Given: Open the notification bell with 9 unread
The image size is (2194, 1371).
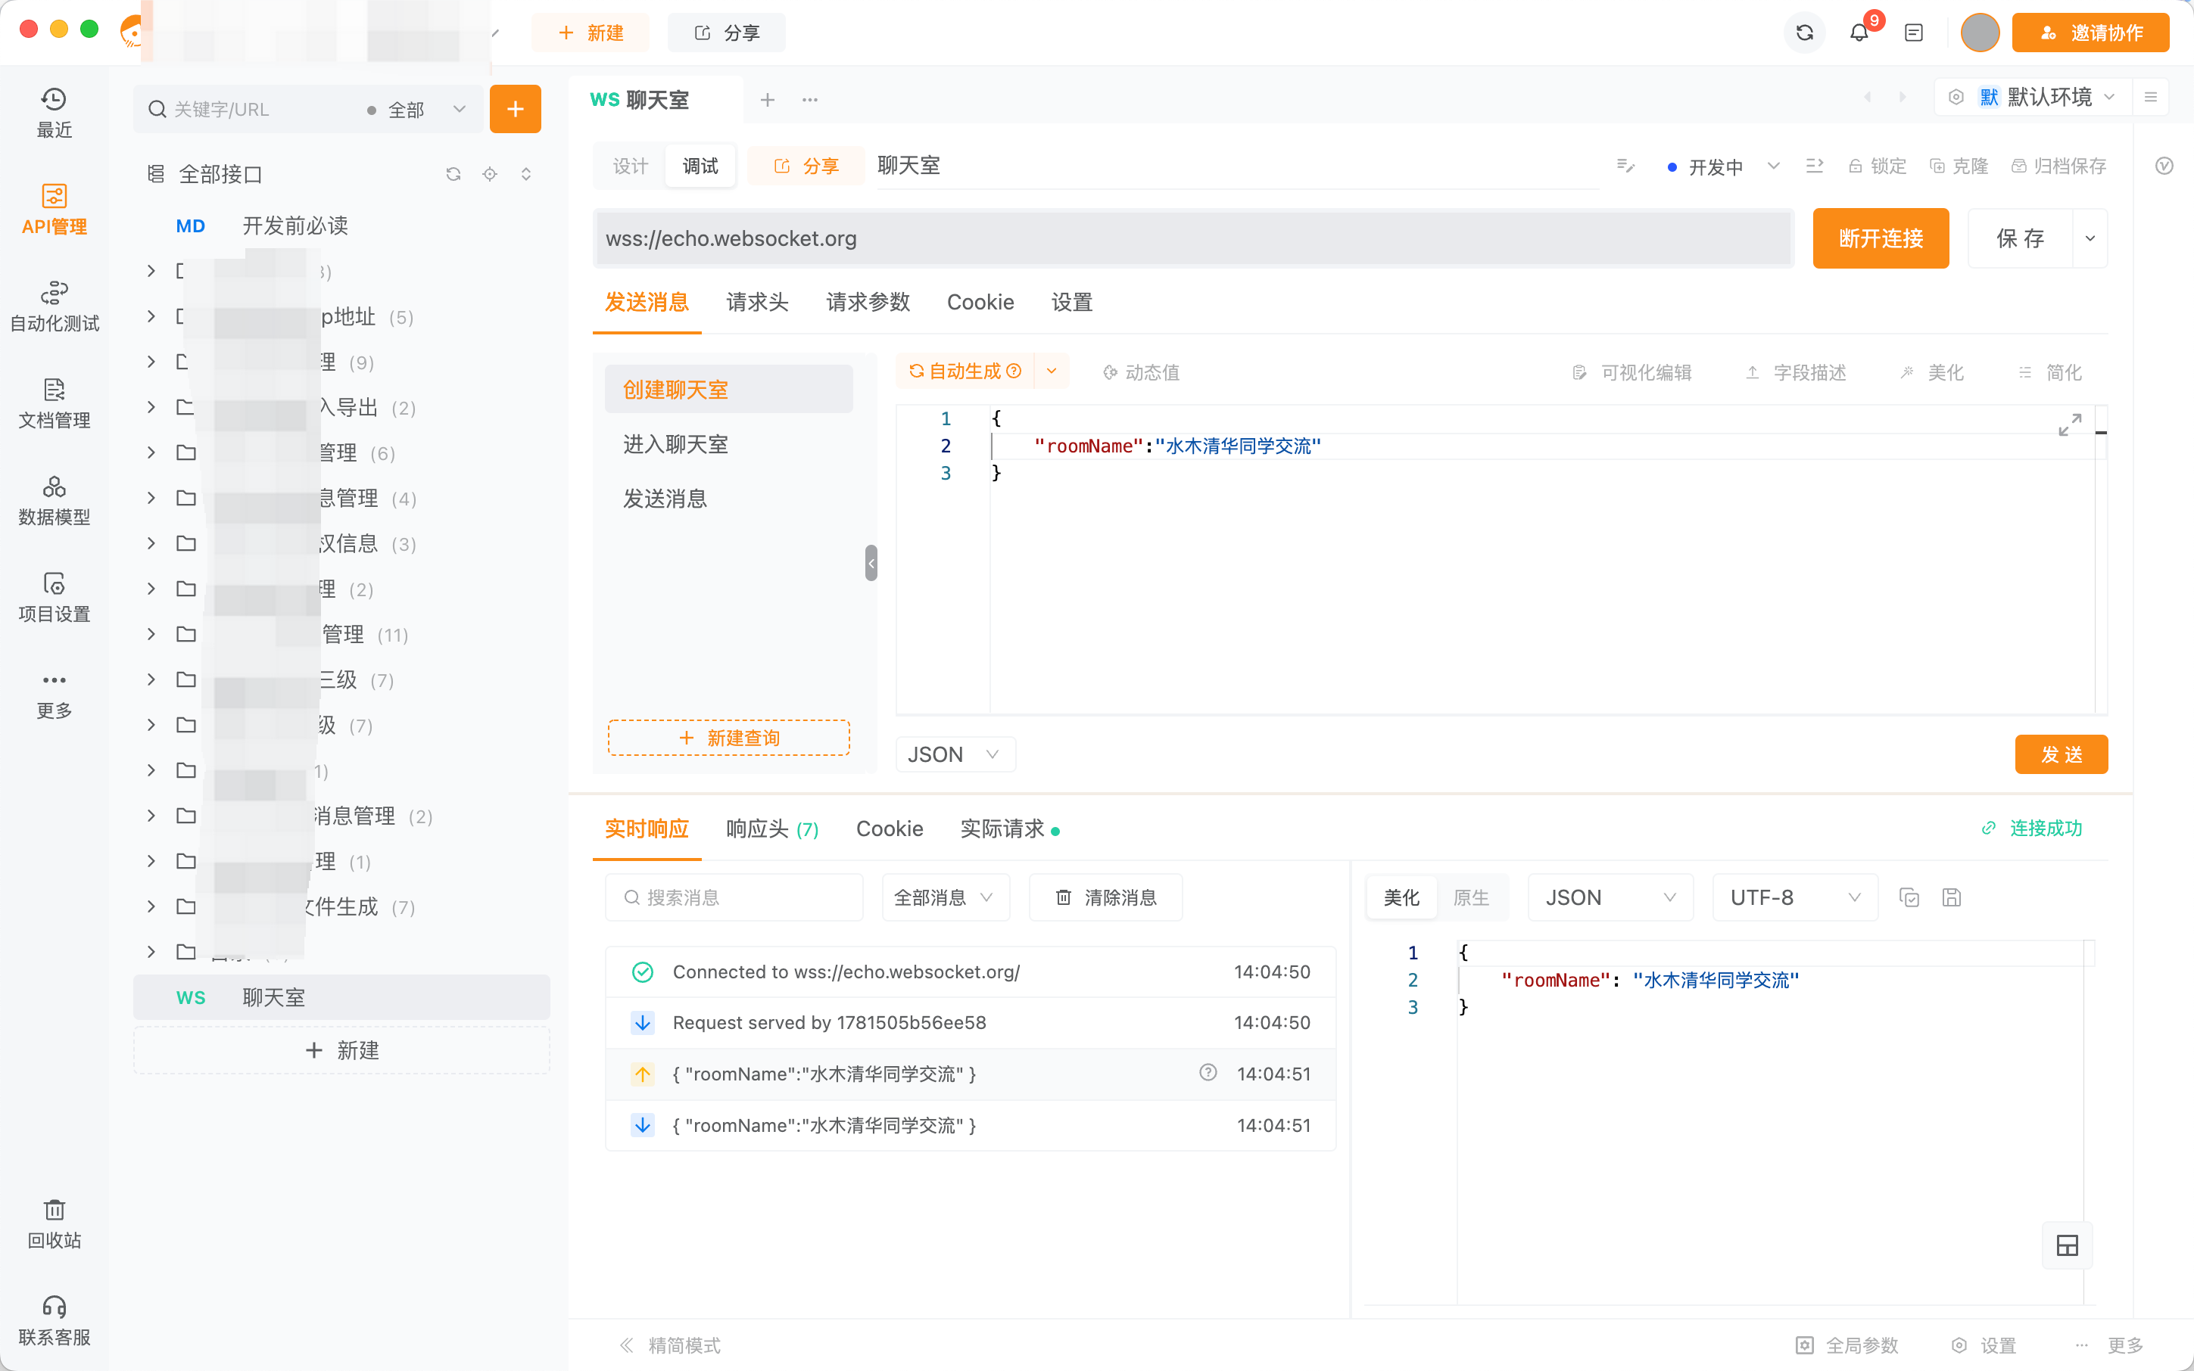Looking at the screenshot, I should coord(1859,33).
